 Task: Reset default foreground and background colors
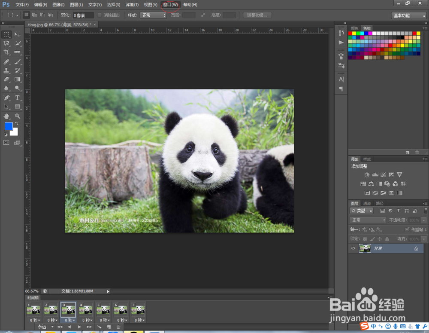pos(6,134)
